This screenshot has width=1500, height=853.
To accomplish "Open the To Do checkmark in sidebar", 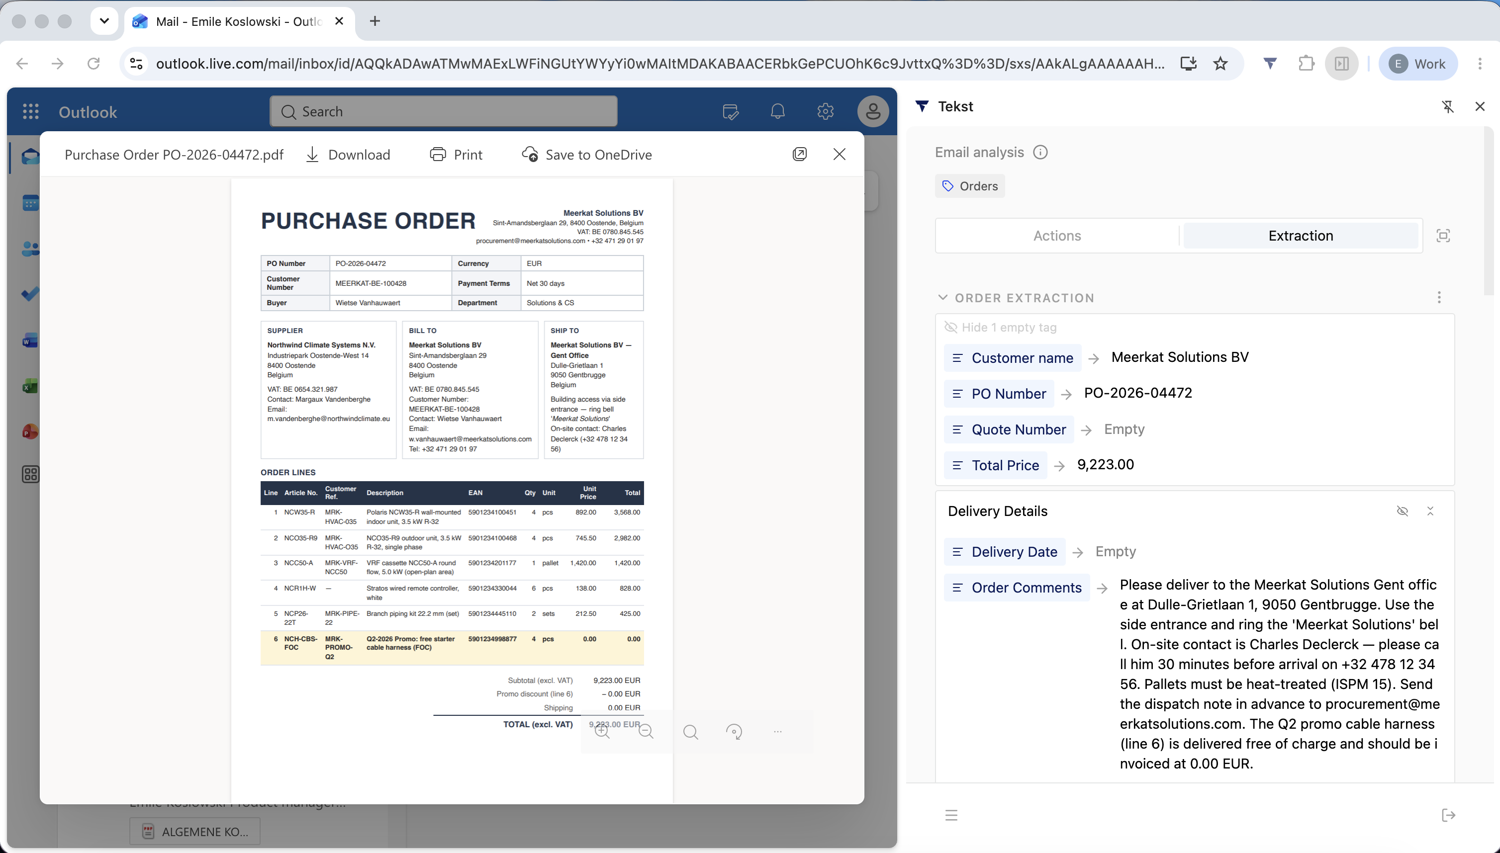I will click(30, 294).
